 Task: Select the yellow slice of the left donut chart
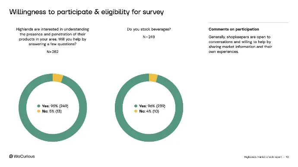click(x=57, y=78)
